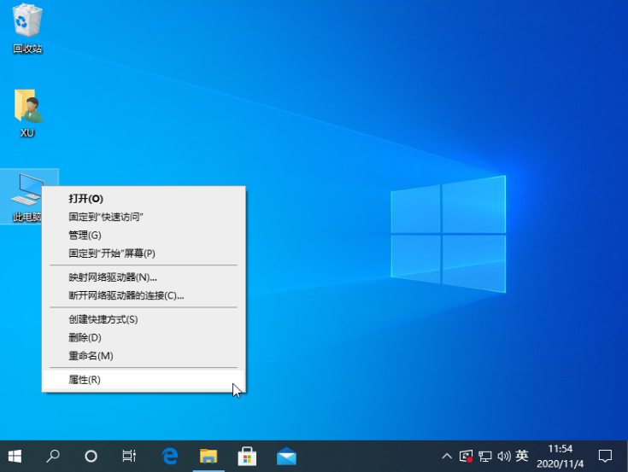Select 管理(G) in the context menu
This screenshot has width=628, height=472.
pos(85,235)
